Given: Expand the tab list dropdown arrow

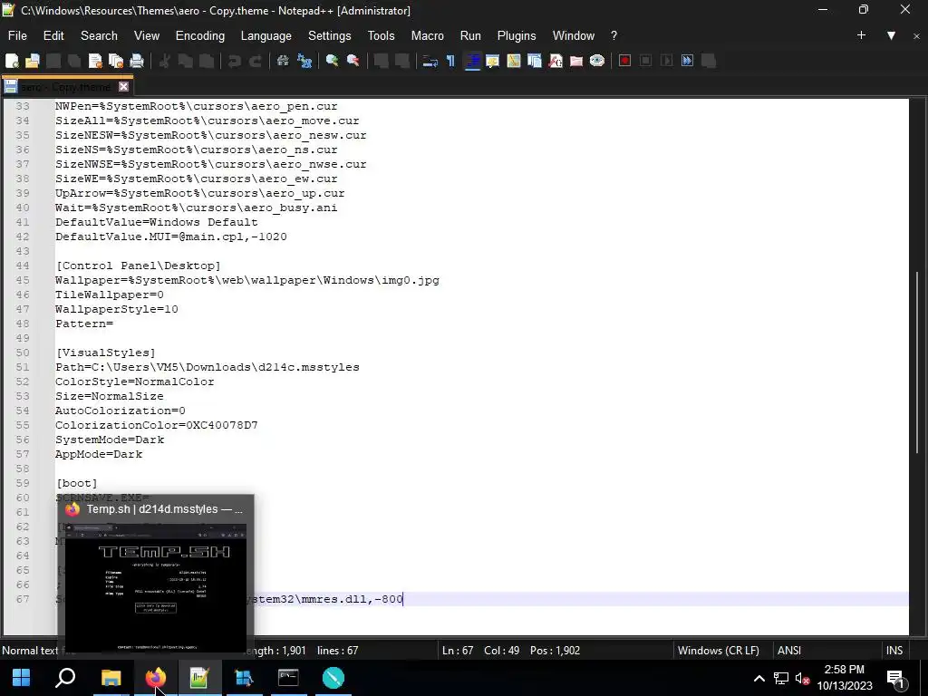Looking at the screenshot, I should [891, 35].
